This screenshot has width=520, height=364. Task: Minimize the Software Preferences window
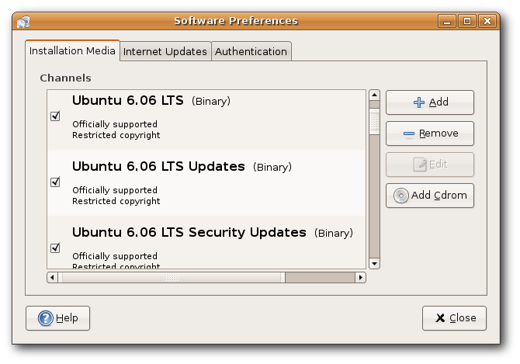click(447, 22)
